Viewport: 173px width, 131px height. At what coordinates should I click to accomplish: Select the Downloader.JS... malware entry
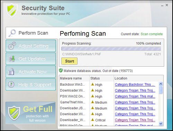(73, 108)
